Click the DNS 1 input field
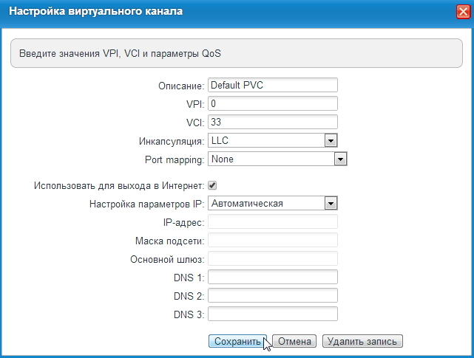 point(272,277)
